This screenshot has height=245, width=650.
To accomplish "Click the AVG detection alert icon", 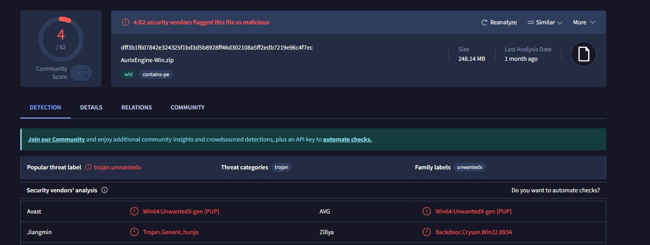I will tap(426, 211).
